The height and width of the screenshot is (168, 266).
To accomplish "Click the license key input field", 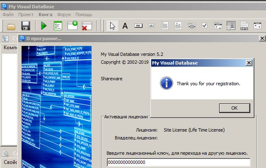I will 179,162.
